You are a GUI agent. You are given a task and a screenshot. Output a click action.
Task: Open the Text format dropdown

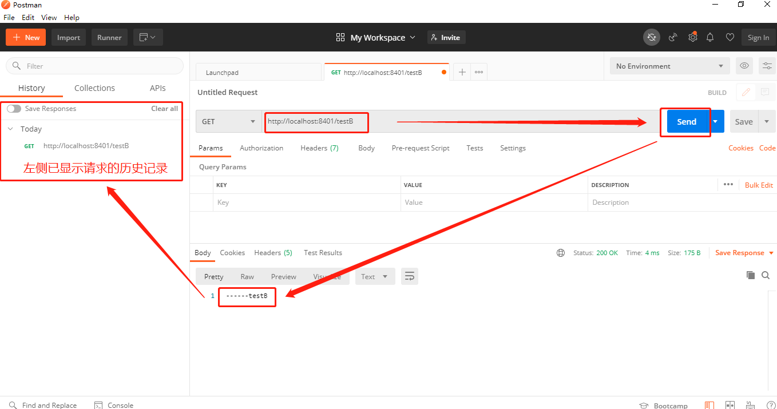click(x=375, y=276)
